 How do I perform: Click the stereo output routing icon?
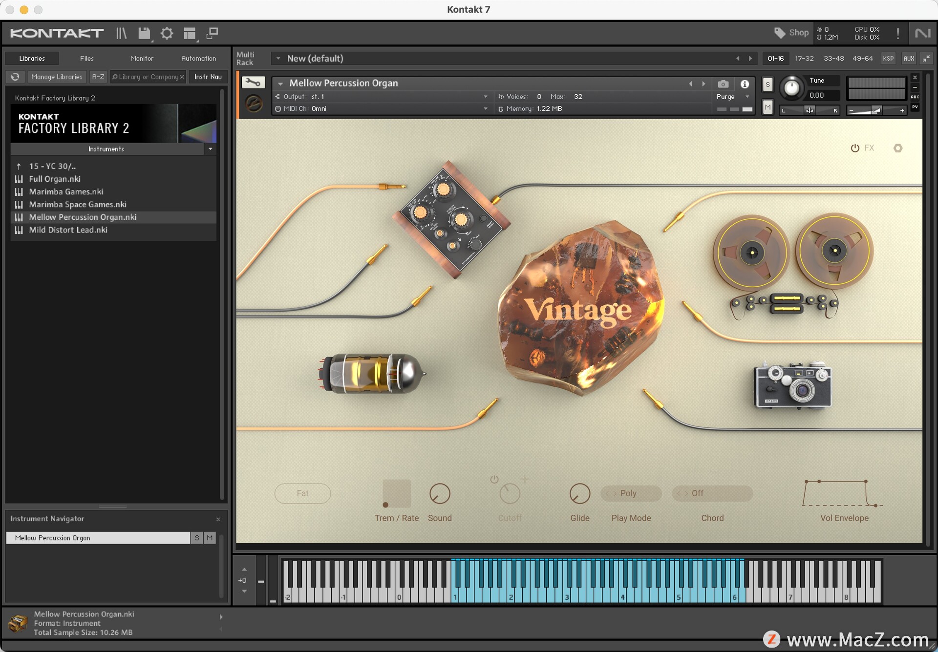click(280, 97)
